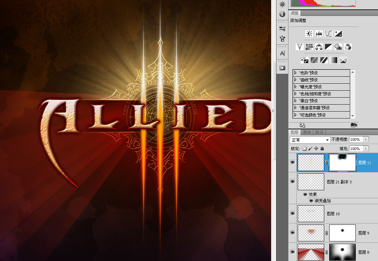Select the 图层 11 layer mask thumbnail
378x261 pixels.
click(342, 163)
